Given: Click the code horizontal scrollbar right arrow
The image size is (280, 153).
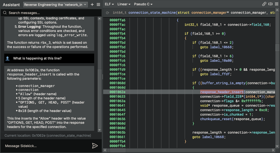Looking at the screenshot, I should click(x=273, y=150).
